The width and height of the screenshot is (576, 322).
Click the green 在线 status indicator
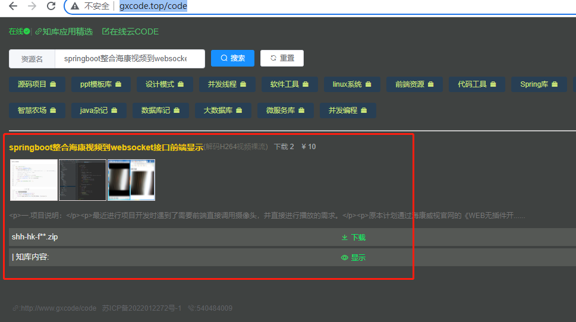[x=19, y=31]
